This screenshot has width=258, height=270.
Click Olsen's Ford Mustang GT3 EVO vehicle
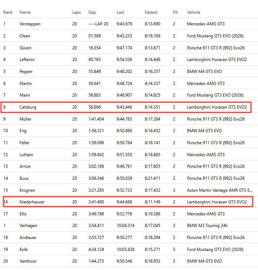[215, 36]
